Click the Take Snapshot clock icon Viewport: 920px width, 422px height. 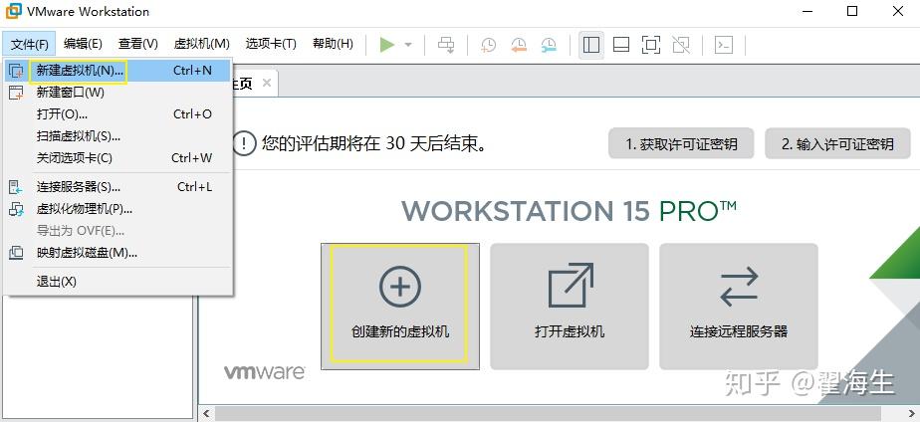[x=488, y=45]
